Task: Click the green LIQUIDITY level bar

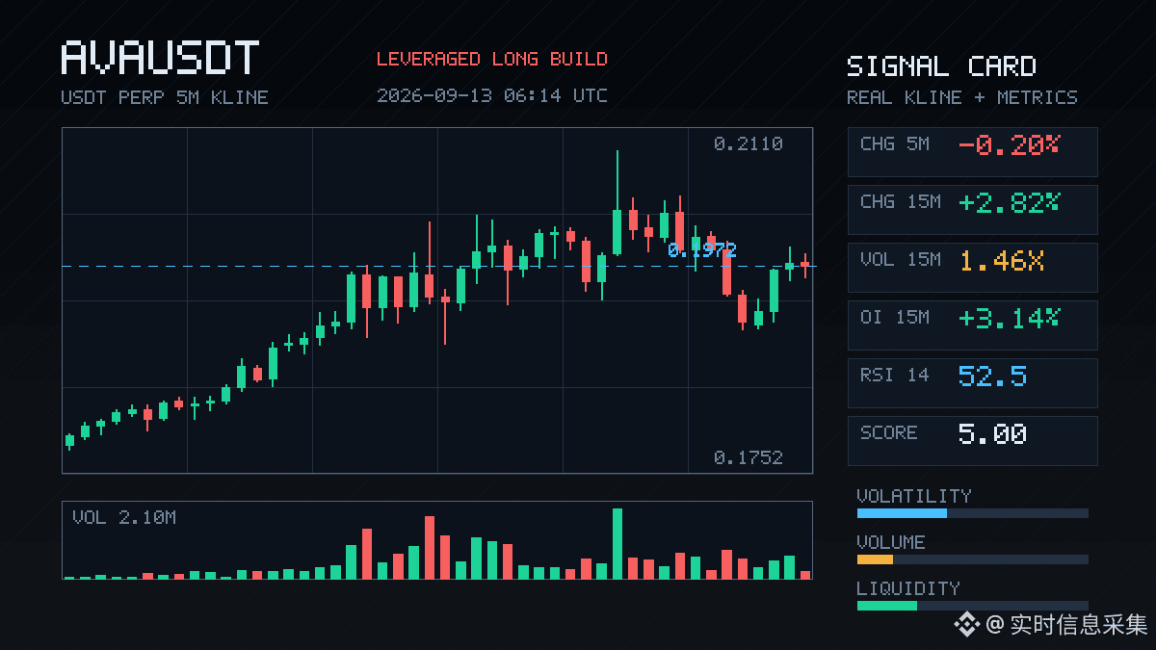Action: [887, 606]
